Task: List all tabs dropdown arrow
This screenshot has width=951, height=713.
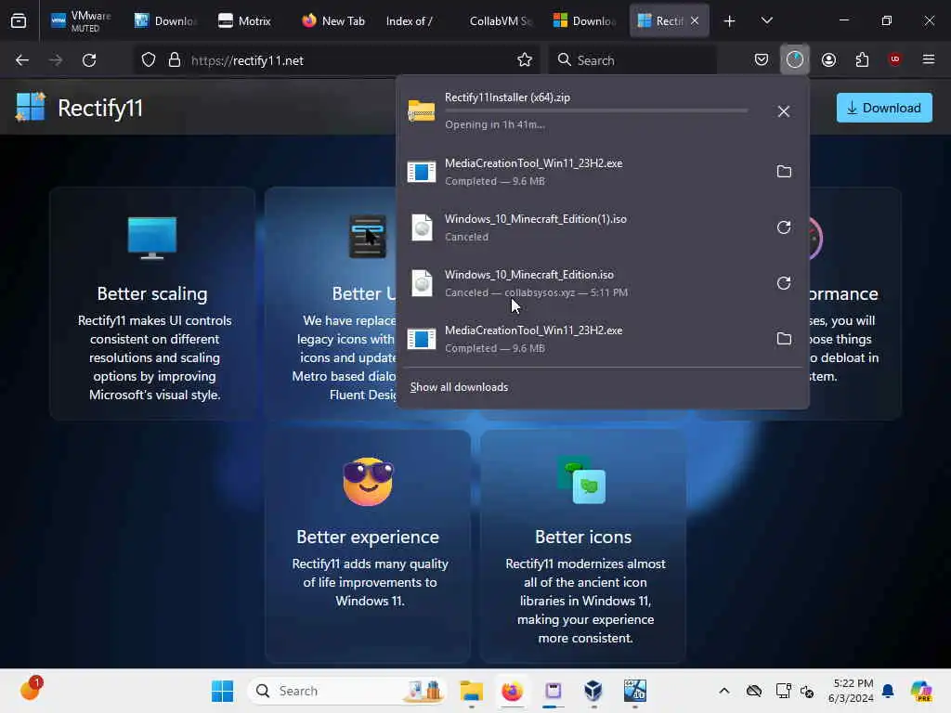Action: (x=766, y=20)
